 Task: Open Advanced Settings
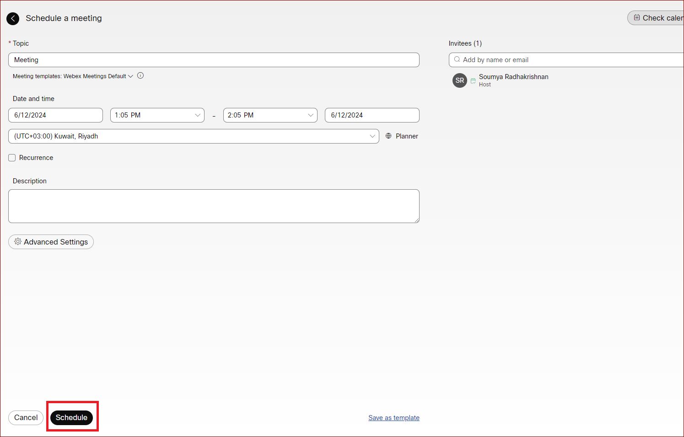coord(51,242)
